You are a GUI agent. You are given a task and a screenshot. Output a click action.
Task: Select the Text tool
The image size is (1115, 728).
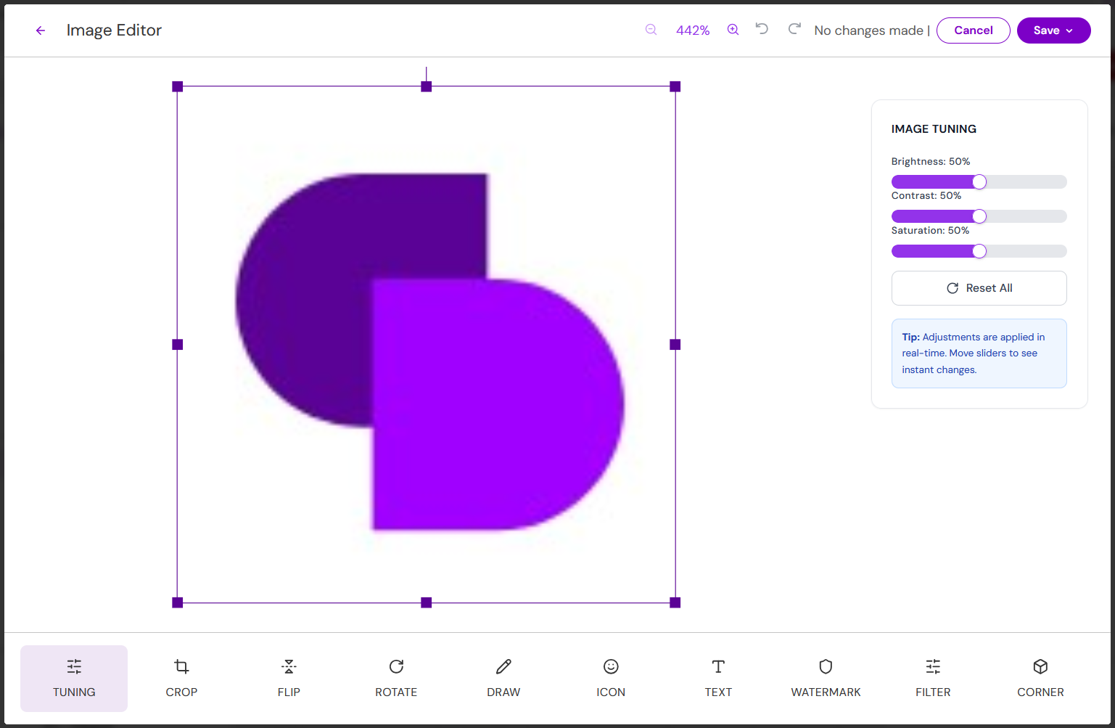coord(718,679)
